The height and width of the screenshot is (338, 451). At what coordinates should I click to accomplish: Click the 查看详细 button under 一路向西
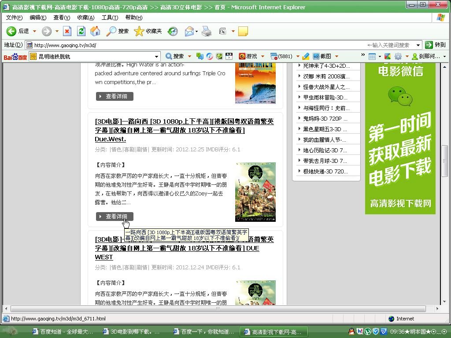(114, 216)
